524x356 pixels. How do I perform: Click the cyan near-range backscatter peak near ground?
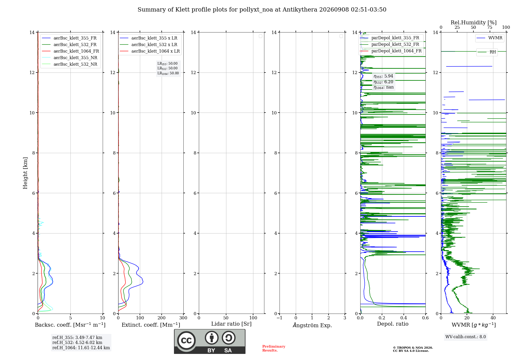click(52, 309)
